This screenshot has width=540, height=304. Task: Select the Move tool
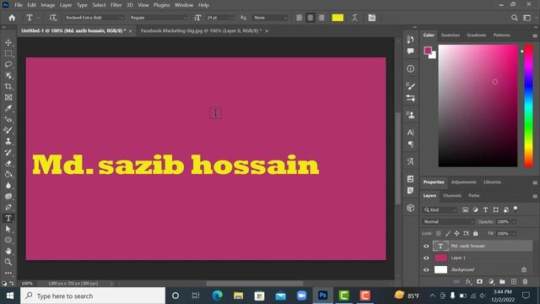click(x=8, y=42)
